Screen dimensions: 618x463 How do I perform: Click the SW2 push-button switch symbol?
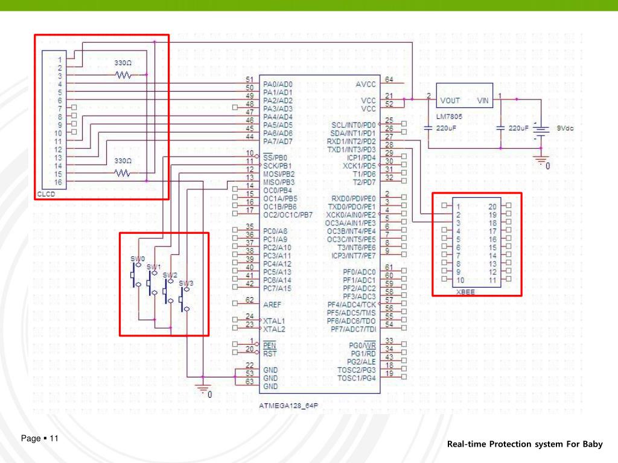click(x=168, y=291)
